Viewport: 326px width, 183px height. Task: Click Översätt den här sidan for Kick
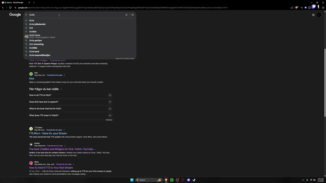tap(55, 75)
